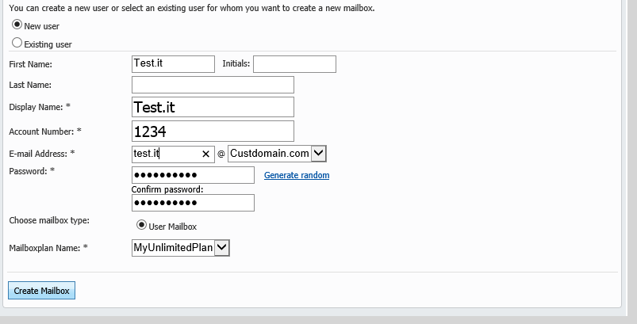Viewport: 637px width, 324px height.
Task: Click the Choose mailbox type label
Action: pos(49,220)
